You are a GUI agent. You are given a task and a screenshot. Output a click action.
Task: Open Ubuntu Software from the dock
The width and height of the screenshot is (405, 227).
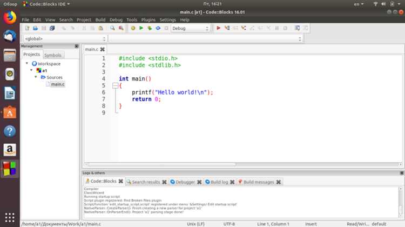click(10, 112)
